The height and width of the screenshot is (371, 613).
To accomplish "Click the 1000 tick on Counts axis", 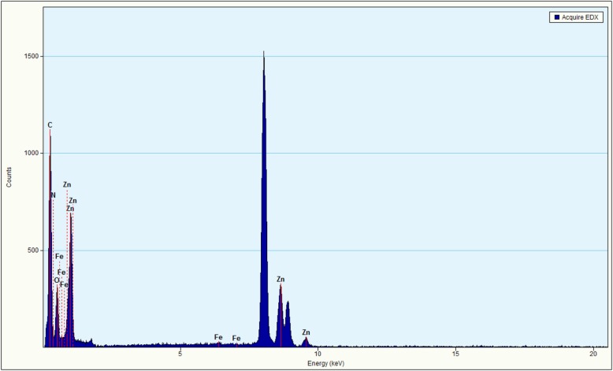I will pos(32,154).
